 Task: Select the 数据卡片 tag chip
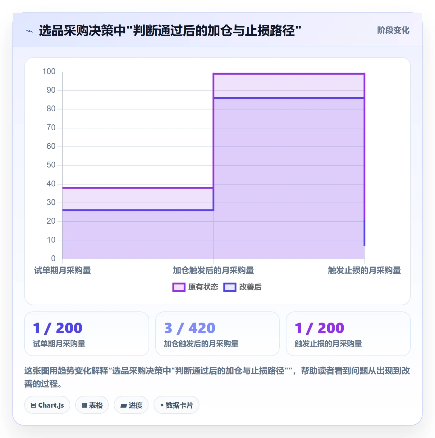[176, 405]
